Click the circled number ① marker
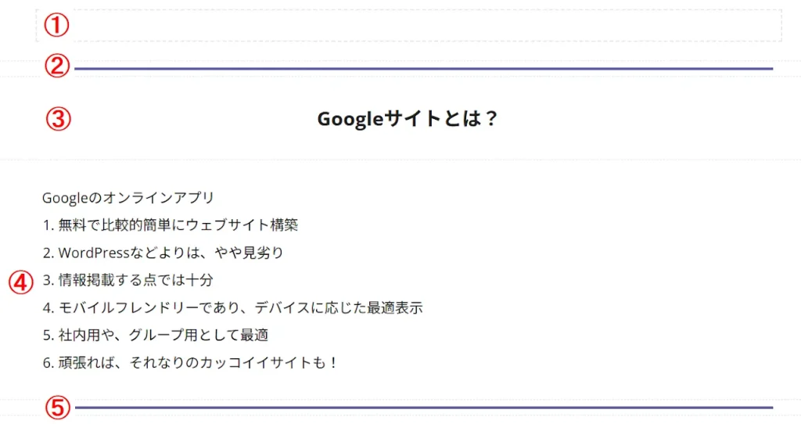The width and height of the screenshot is (801, 424). point(56,26)
